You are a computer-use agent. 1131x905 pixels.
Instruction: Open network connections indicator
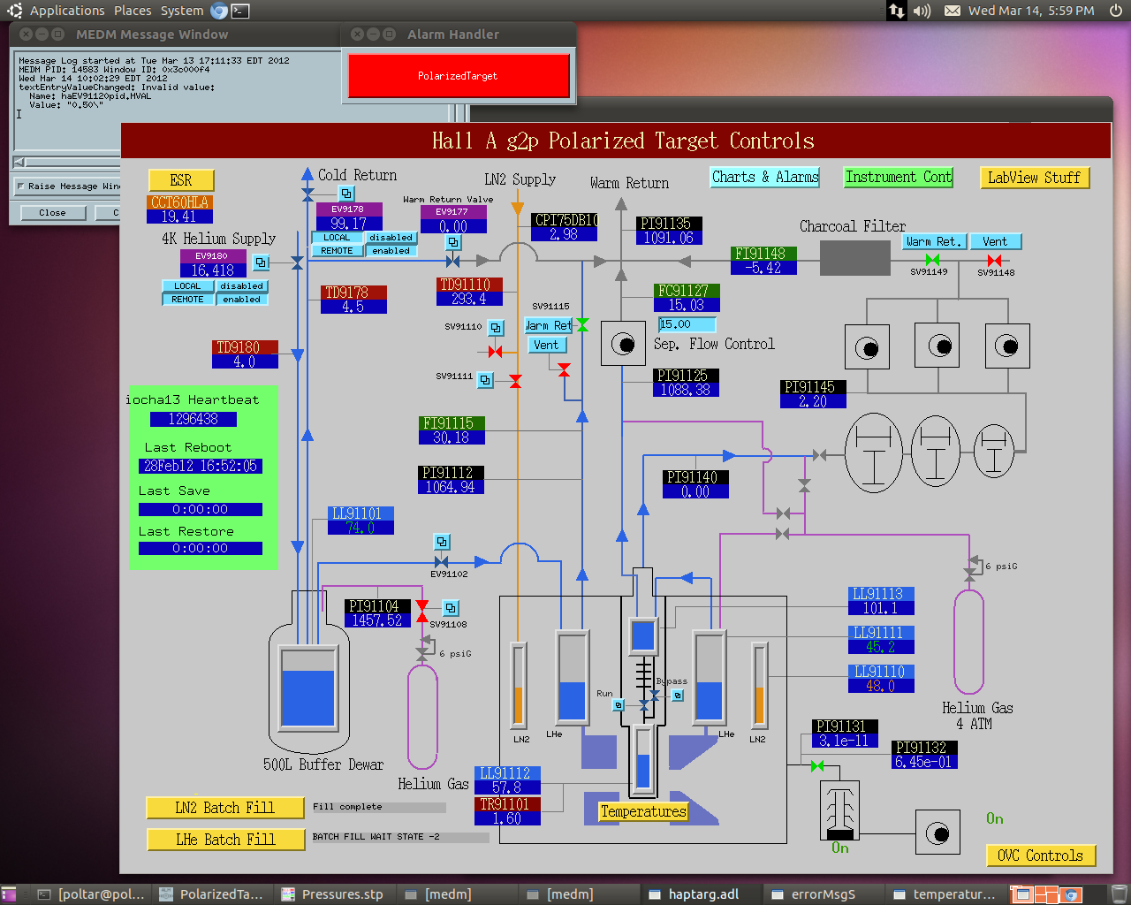tap(896, 11)
